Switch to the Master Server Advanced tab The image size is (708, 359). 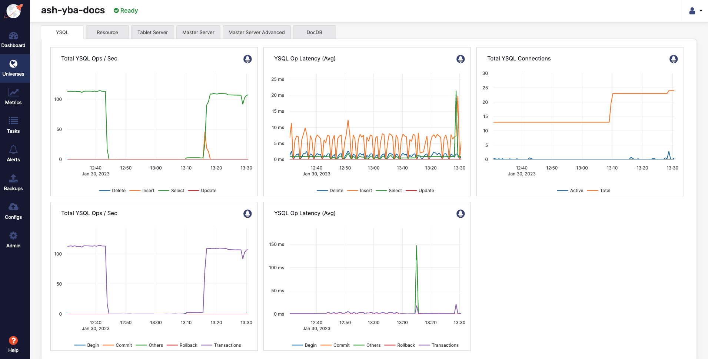(256, 32)
